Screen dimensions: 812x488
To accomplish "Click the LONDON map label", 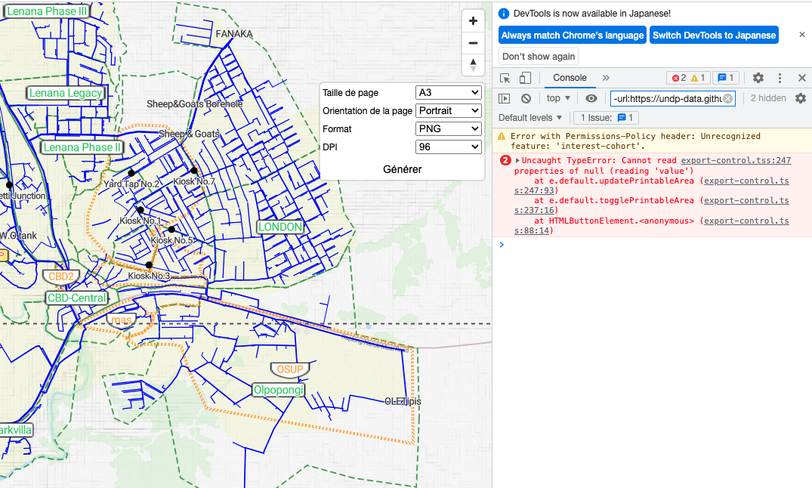I will point(280,227).
